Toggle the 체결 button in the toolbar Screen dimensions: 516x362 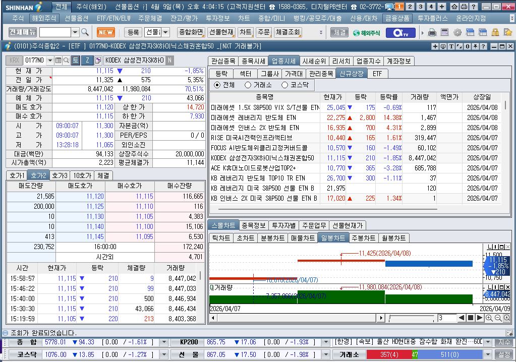pyautogui.click(x=339, y=32)
